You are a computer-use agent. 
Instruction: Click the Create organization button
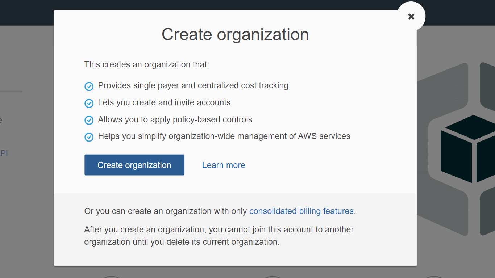click(x=134, y=165)
